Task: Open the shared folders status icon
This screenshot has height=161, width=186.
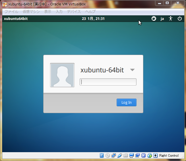Action: coord(125,155)
